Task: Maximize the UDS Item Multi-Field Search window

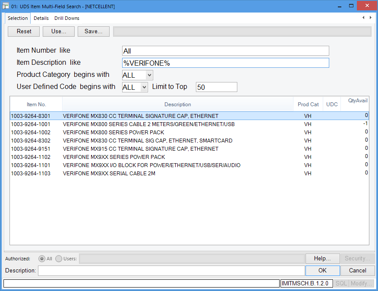Action: click(x=351, y=6)
